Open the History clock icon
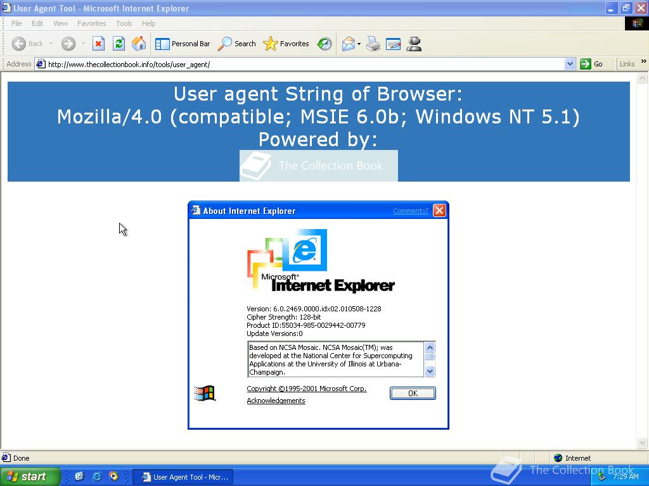The width and height of the screenshot is (649, 486). 324,44
